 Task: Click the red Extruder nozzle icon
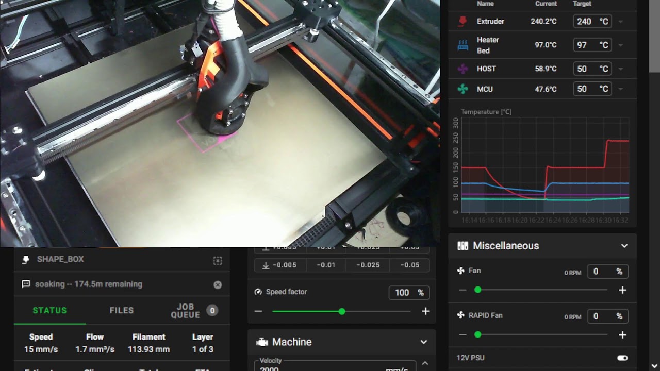463,21
